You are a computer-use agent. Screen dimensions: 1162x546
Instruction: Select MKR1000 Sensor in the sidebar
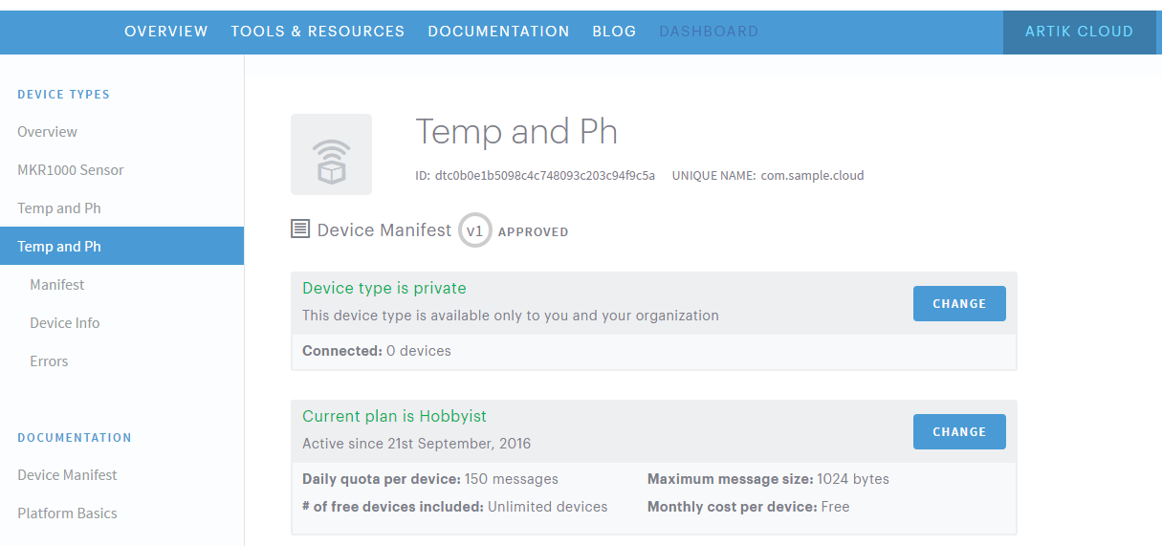(x=71, y=170)
